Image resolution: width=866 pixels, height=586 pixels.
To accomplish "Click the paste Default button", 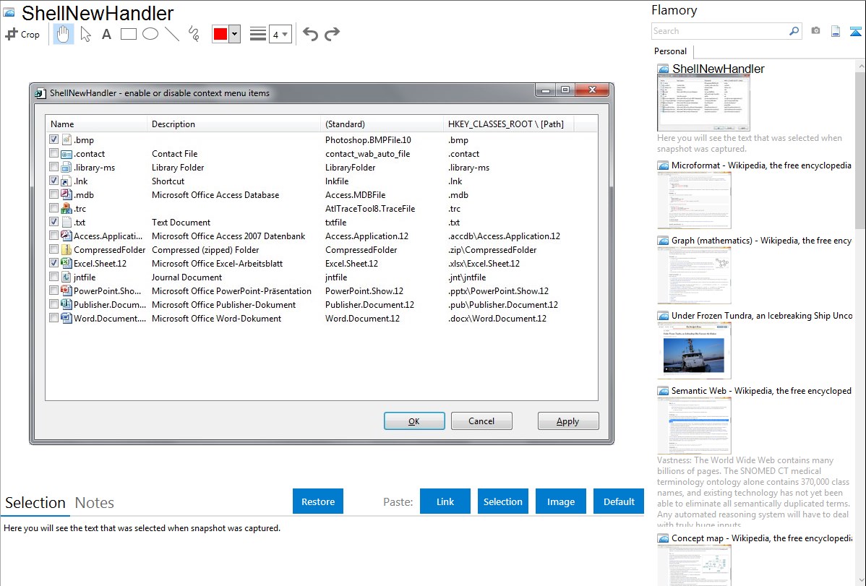I will click(x=619, y=501).
